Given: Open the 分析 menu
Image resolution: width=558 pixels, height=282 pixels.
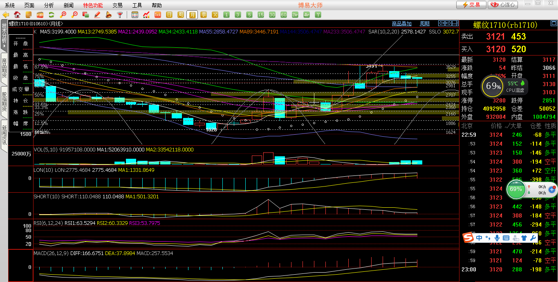Looking at the screenshot, I should point(49,5).
